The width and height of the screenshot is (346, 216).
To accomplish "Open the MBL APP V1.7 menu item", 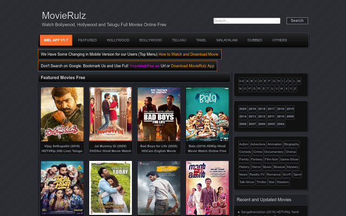I will coord(56,40).
